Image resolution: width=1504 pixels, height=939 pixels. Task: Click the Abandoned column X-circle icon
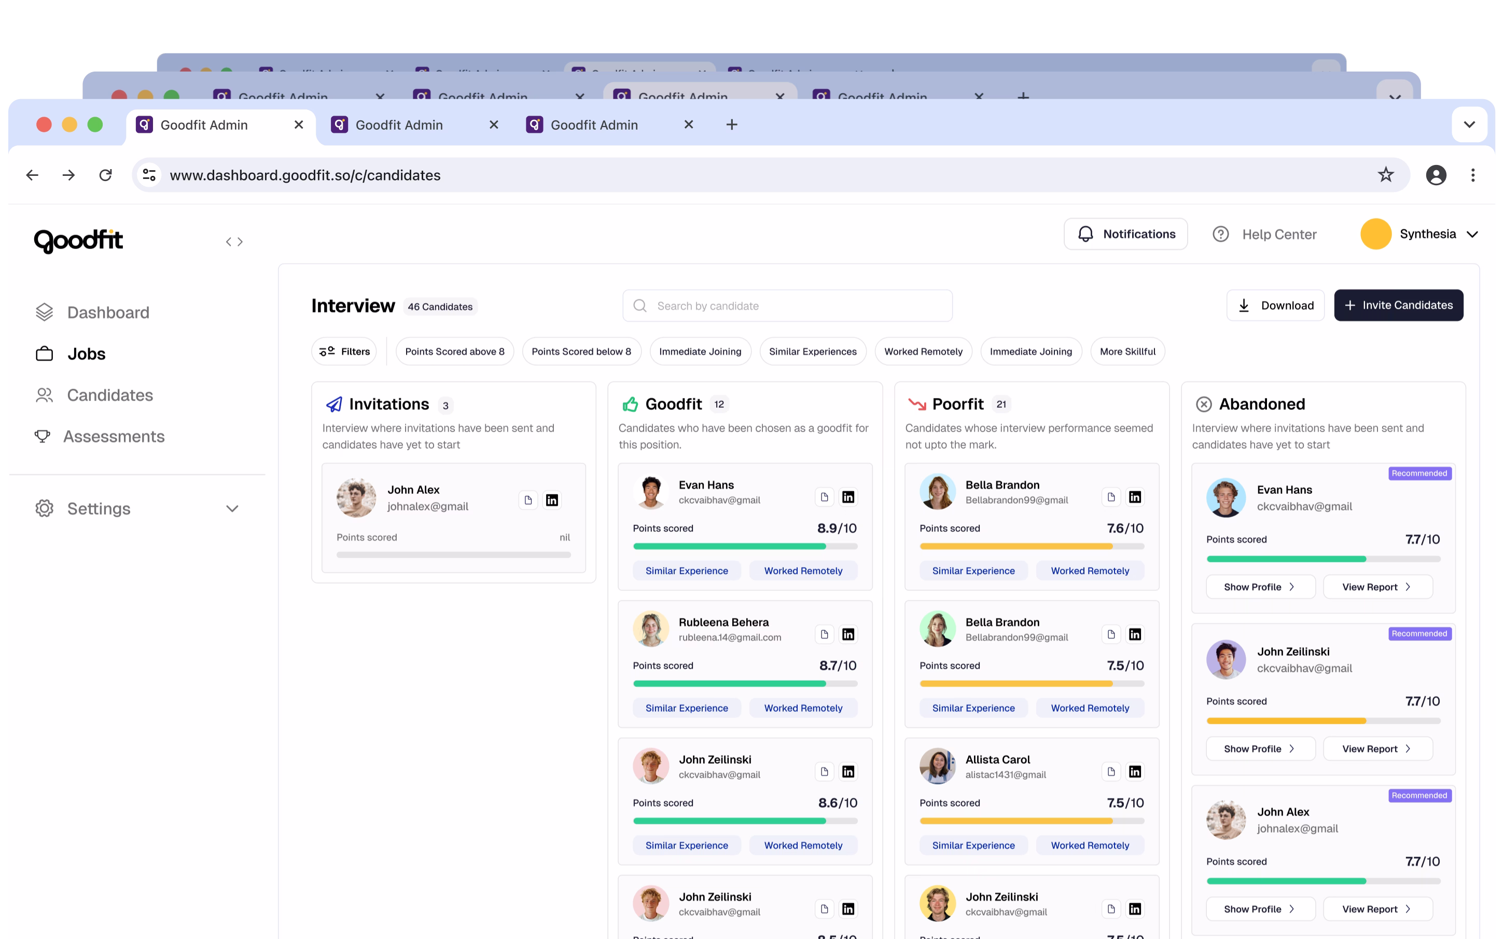[1204, 404]
